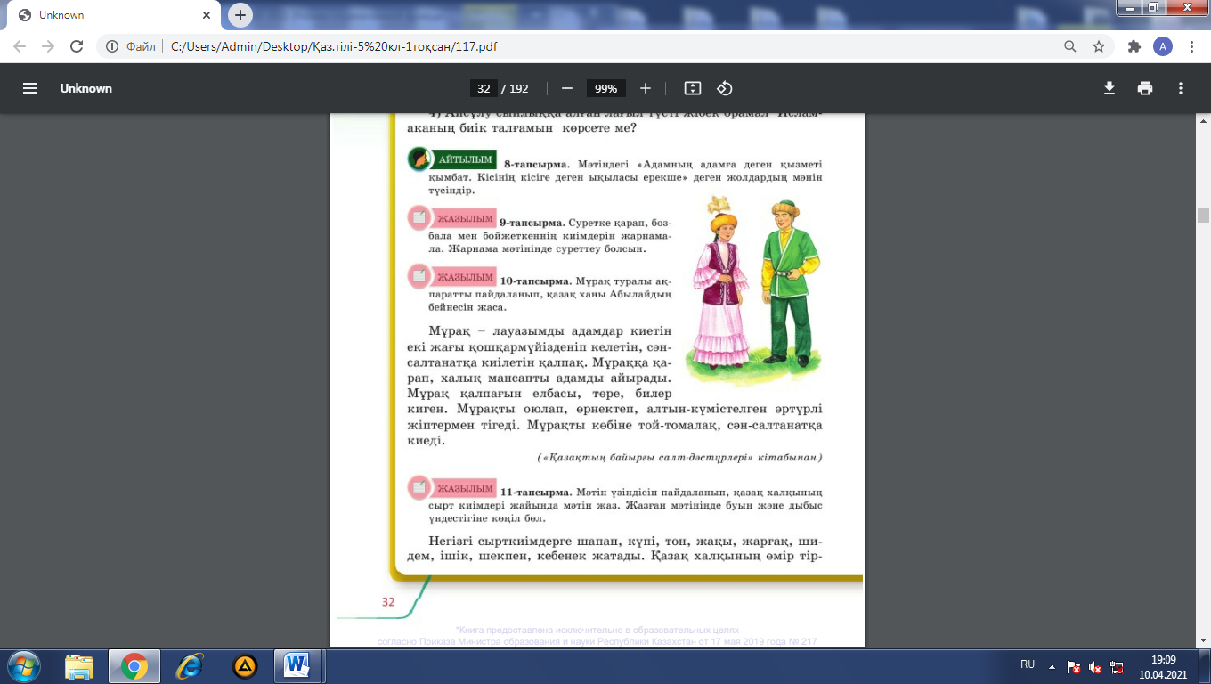
Task: Download the PDF file
Action: pos(1109,88)
